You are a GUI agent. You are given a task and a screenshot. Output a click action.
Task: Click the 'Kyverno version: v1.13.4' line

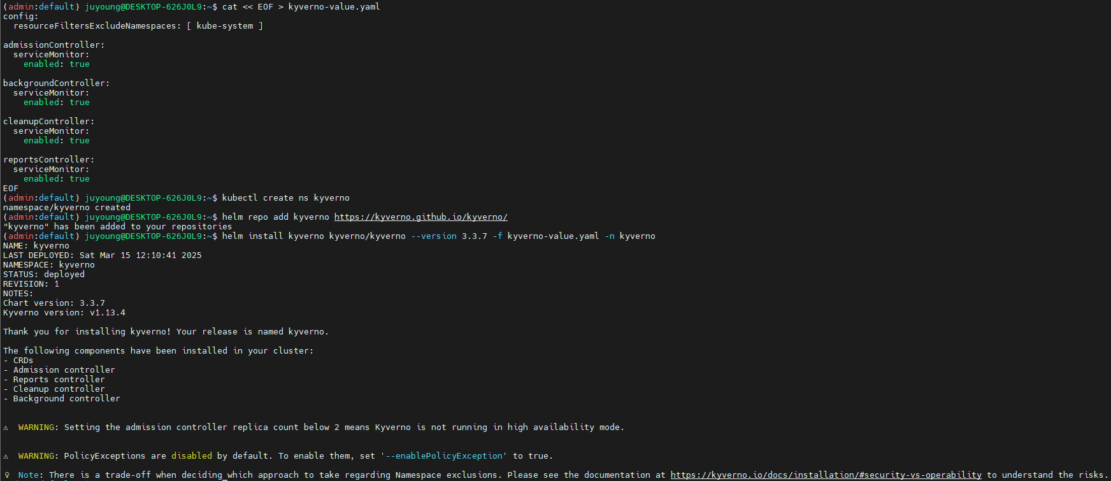point(64,313)
